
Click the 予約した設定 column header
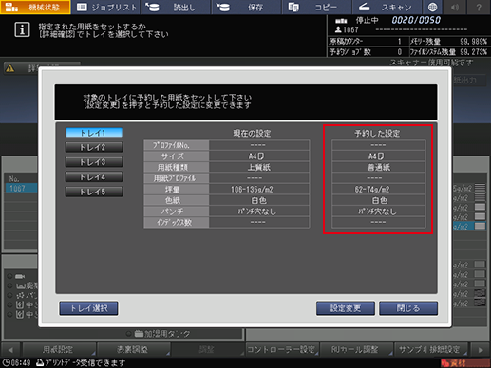[x=377, y=133]
